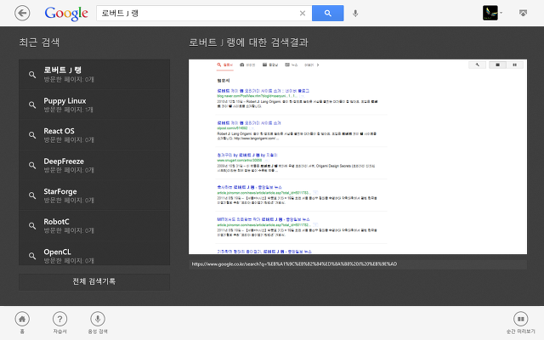Open the wrench tools button in preview
The image size is (544, 340).
478,65
